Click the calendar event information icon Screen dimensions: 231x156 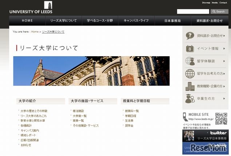click(190, 49)
